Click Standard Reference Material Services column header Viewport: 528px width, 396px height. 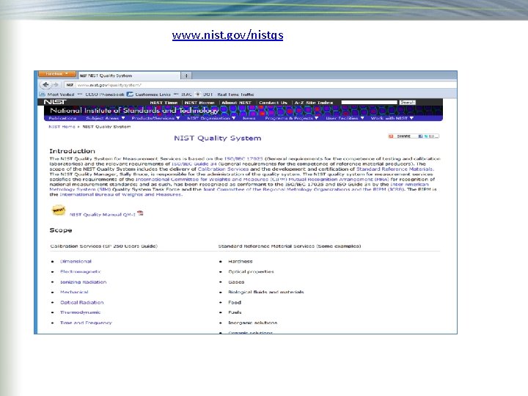(290, 246)
